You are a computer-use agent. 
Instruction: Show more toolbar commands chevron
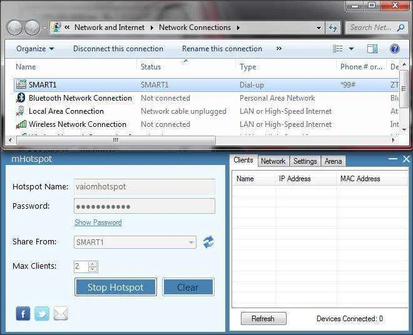click(x=279, y=48)
